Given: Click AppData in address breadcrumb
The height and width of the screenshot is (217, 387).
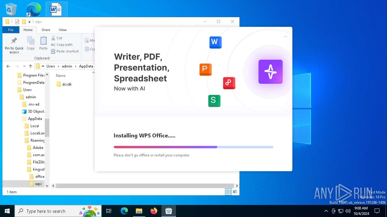Looking at the screenshot, I should point(86,66).
